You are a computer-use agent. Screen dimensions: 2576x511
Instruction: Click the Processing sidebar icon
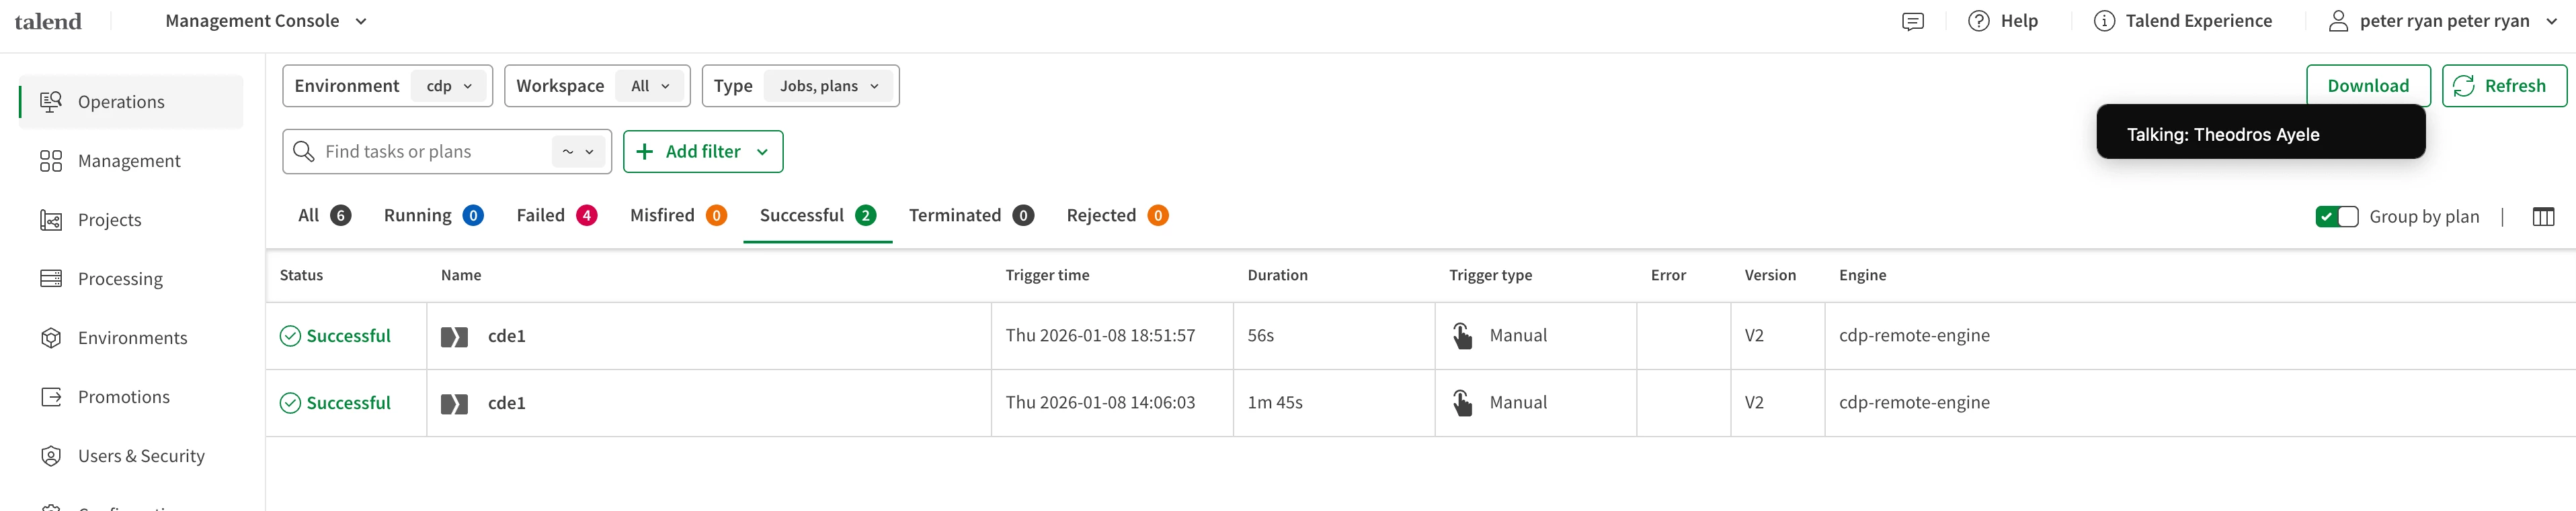pyautogui.click(x=51, y=278)
